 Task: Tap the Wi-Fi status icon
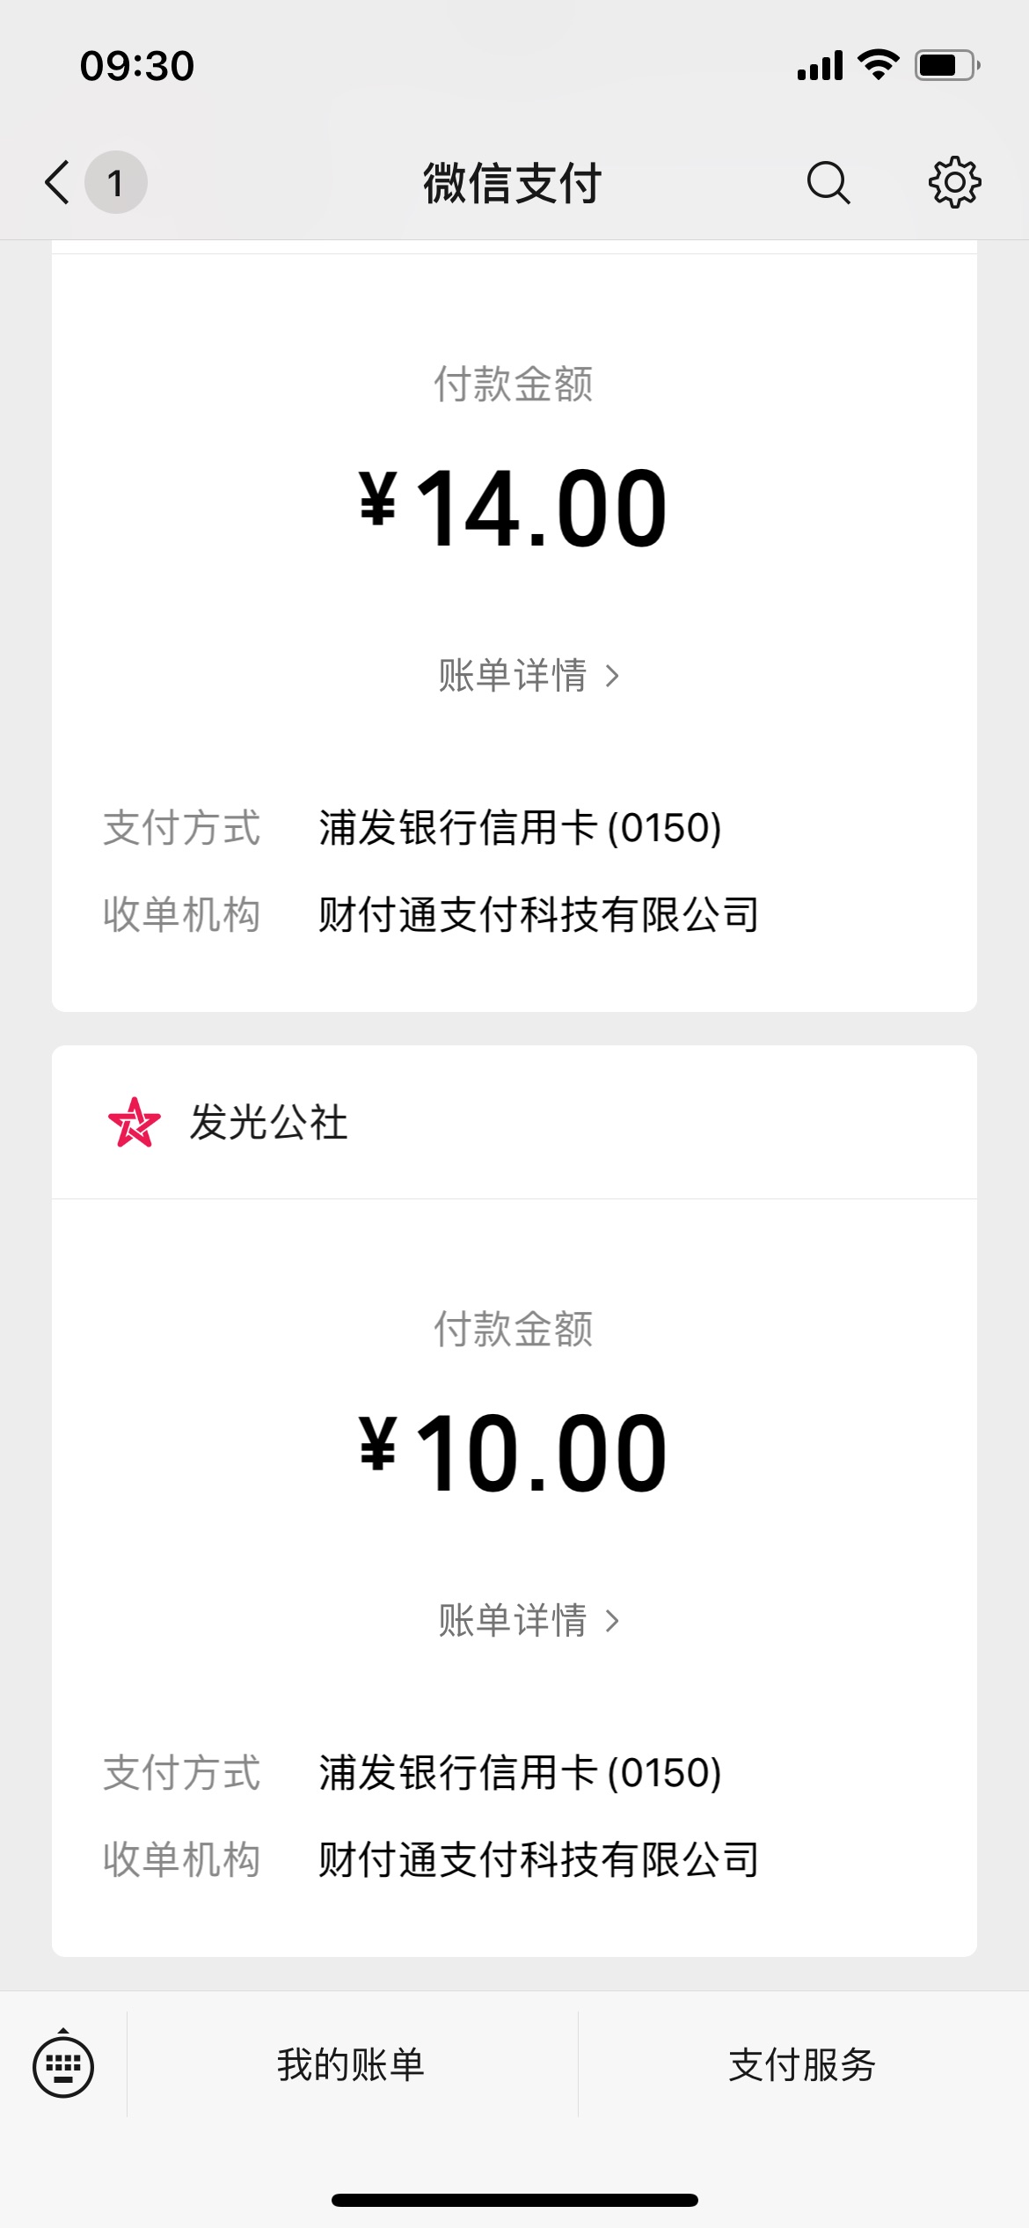pos(878,65)
